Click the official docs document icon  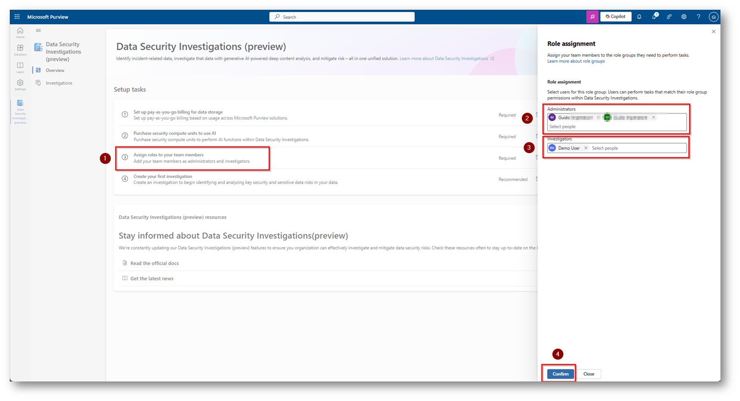pos(124,263)
